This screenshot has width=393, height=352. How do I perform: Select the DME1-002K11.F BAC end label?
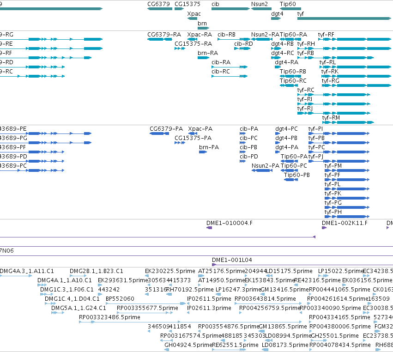345,223
